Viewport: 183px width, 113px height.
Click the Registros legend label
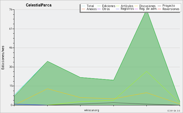pyautogui.click(x=127, y=9)
